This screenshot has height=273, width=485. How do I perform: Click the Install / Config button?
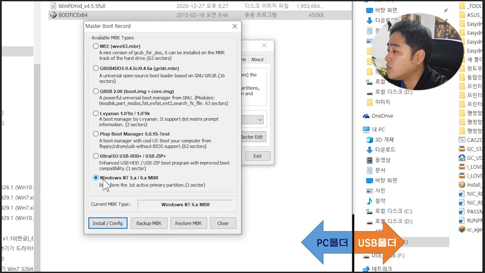(x=108, y=223)
